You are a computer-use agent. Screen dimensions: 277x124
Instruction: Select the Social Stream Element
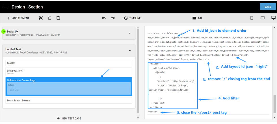click(69, 100)
